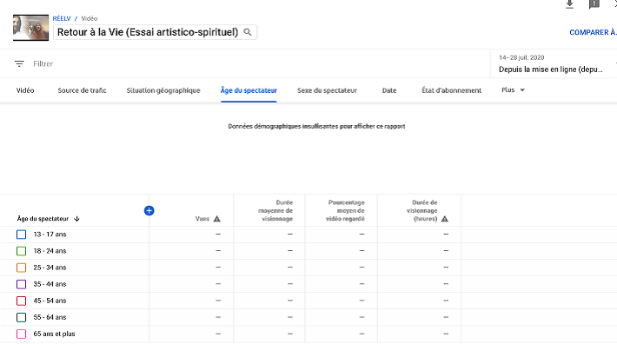Screen dimensions: 617x344
Task: Click the 65 ans et plus row label
Action: pyautogui.click(x=54, y=334)
